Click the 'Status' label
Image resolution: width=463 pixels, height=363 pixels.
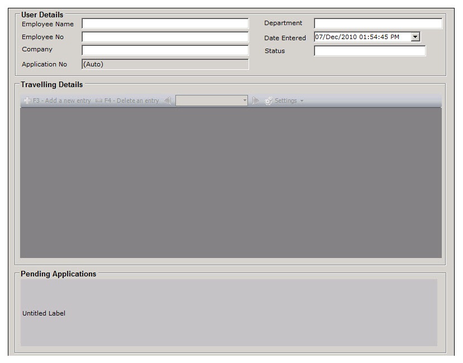[x=275, y=51]
